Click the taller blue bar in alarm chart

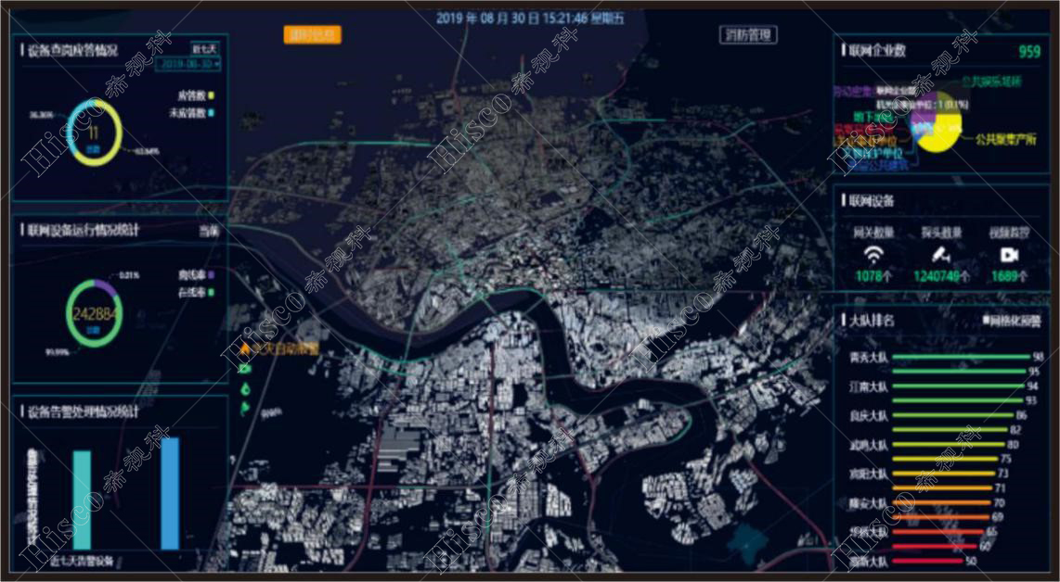(x=170, y=493)
